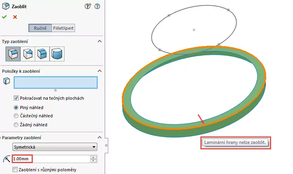Click selection box resize handle dot

[55, 90]
